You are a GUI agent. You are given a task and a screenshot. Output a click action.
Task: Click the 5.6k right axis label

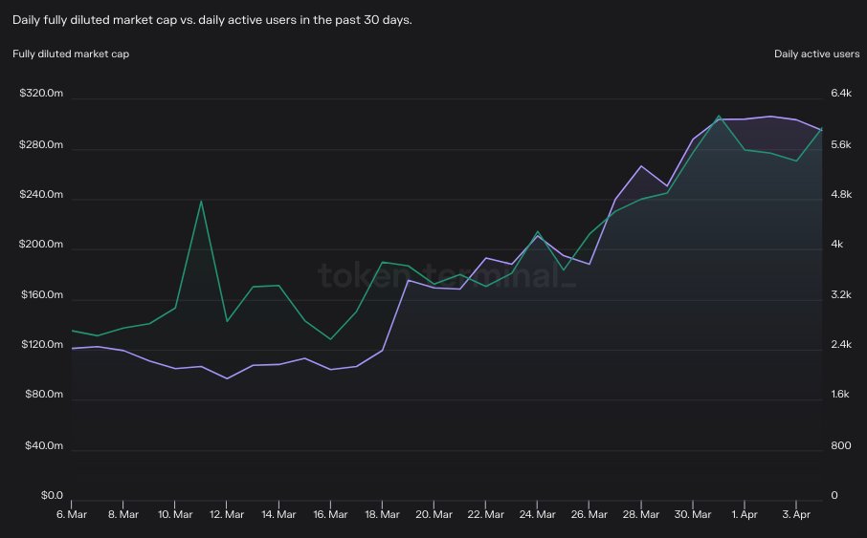[841, 144]
